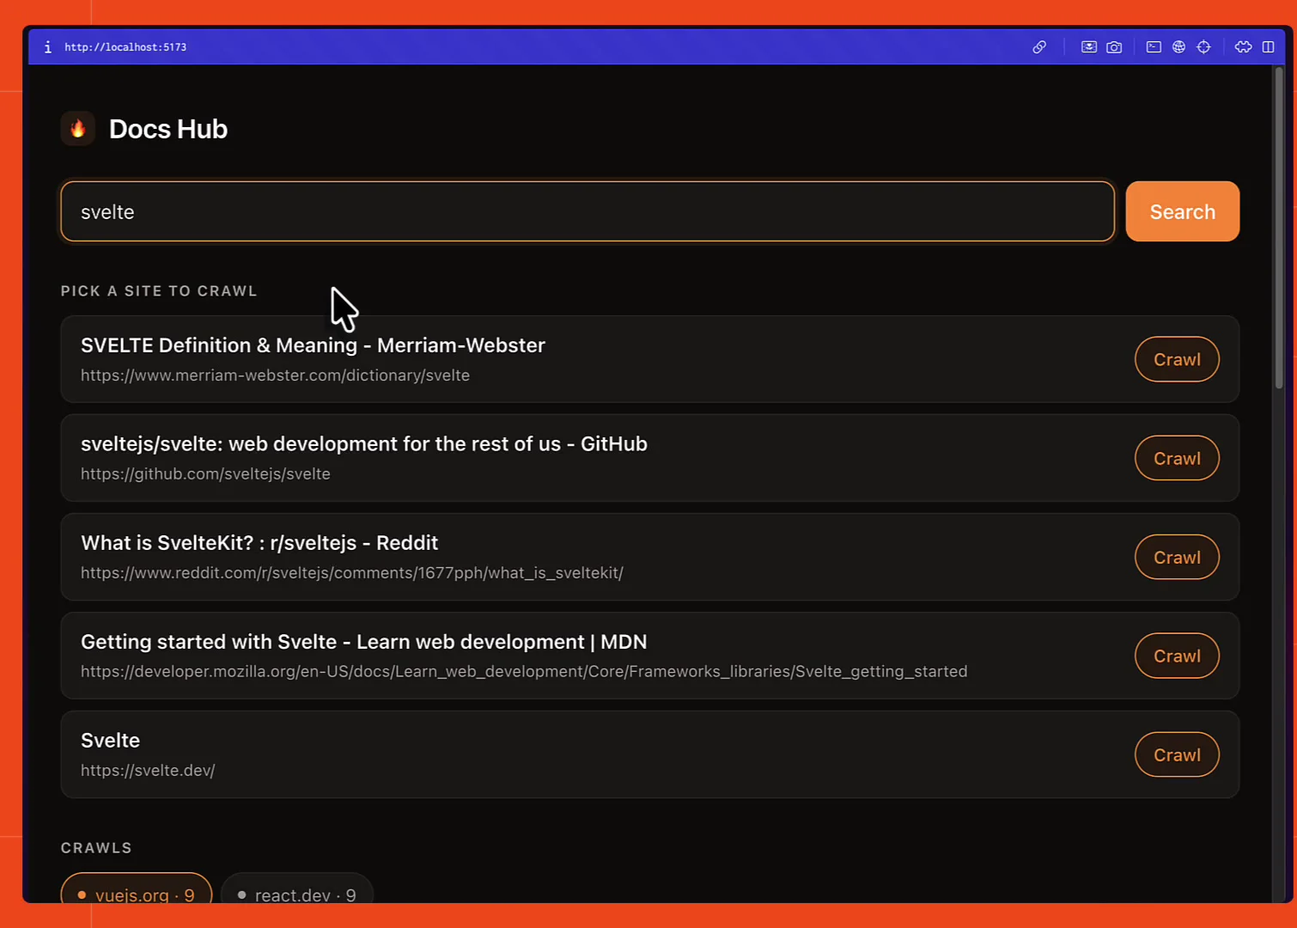
Task: Click the orange Search button
Action: (1182, 211)
